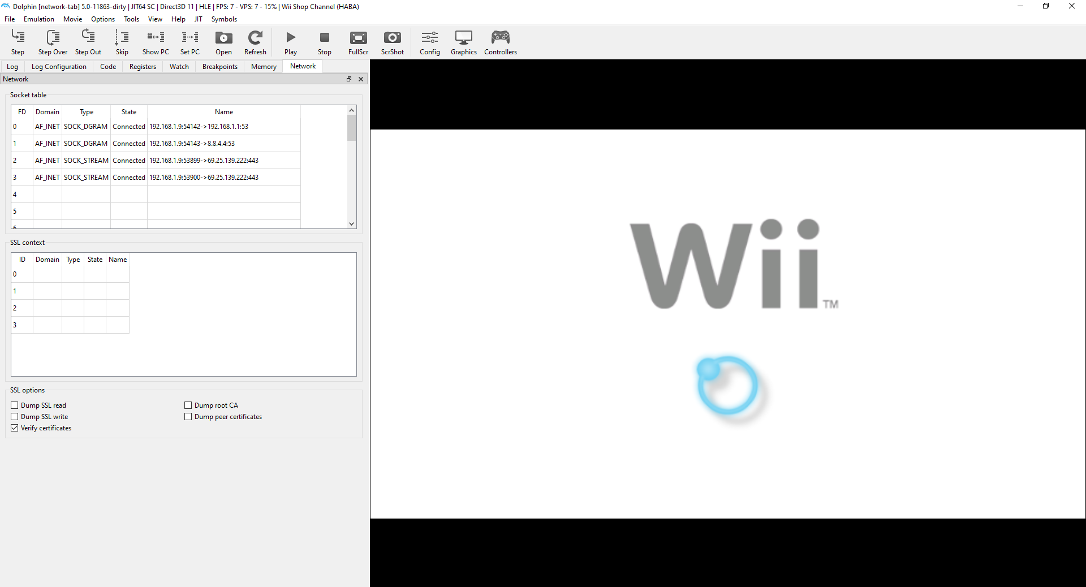Viewport: 1086px width, 587px height.
Task: Open the Emulation menu
Action: (x=39, y=19)
